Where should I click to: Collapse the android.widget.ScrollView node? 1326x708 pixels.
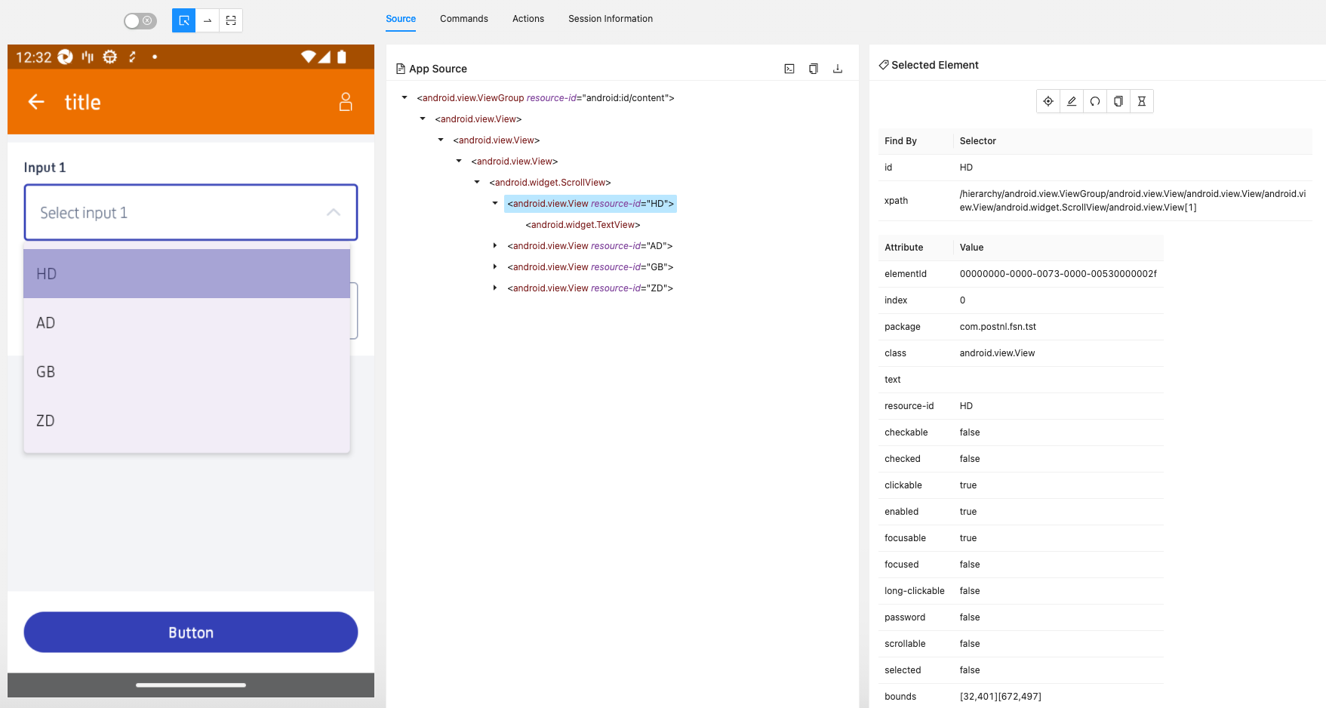coord(477,183)
